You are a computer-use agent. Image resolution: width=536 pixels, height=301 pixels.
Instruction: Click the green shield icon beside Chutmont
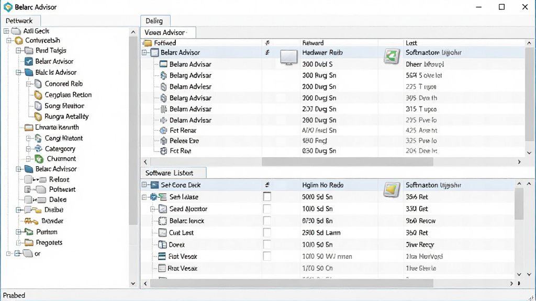39,159
